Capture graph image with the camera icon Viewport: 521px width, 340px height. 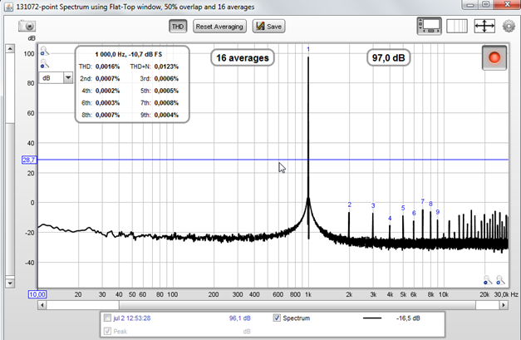(x=27, y=26)
